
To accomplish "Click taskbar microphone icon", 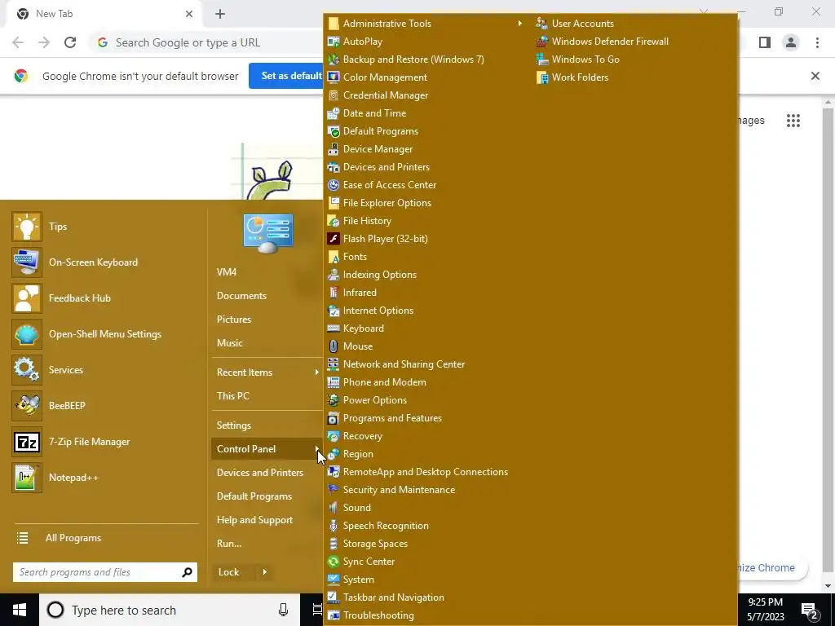I will (x=283, y=610).
